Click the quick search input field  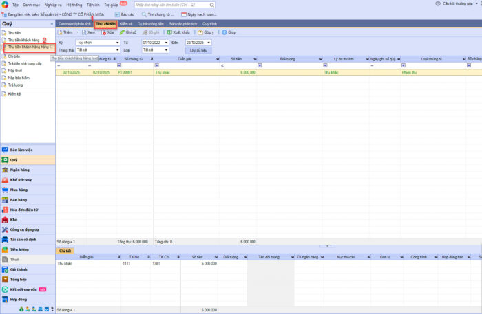pos(172,4)
